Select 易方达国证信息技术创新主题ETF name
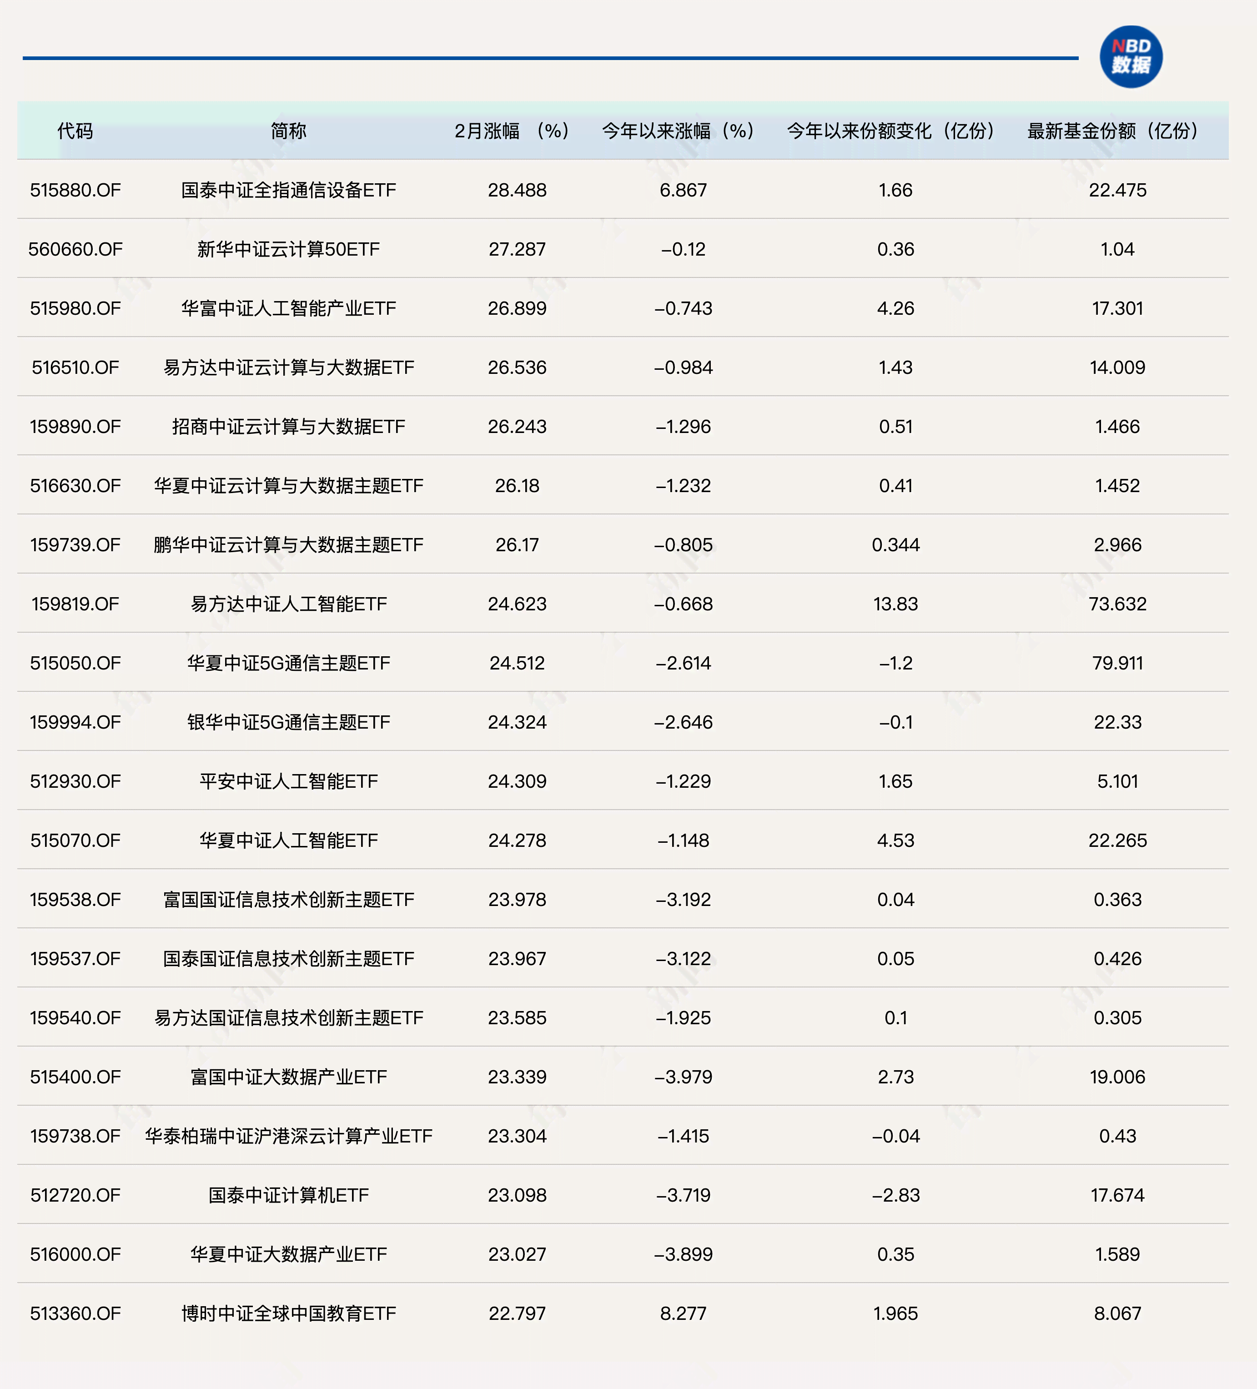 tap(289, 1018)
